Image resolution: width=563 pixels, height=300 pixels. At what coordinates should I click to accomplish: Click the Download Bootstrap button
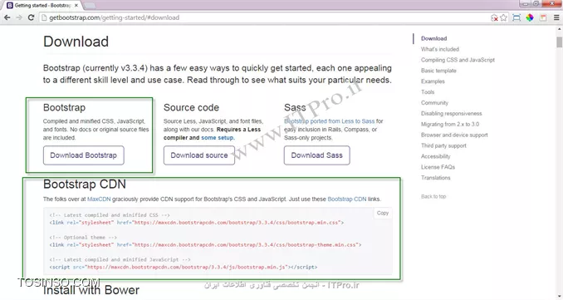(84, 155)
